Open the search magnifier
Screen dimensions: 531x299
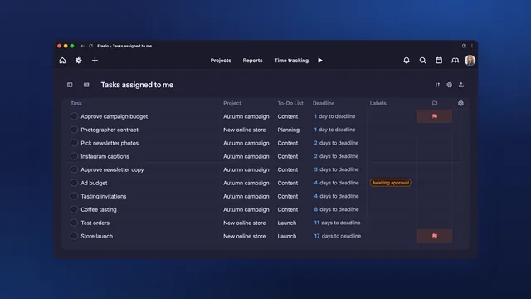point(422,61)
